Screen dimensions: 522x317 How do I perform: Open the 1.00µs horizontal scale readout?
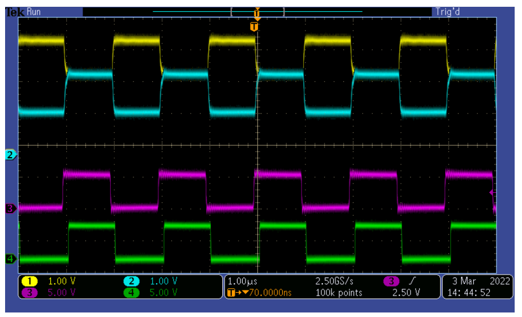pyautogui.click(x=241, y=281)
